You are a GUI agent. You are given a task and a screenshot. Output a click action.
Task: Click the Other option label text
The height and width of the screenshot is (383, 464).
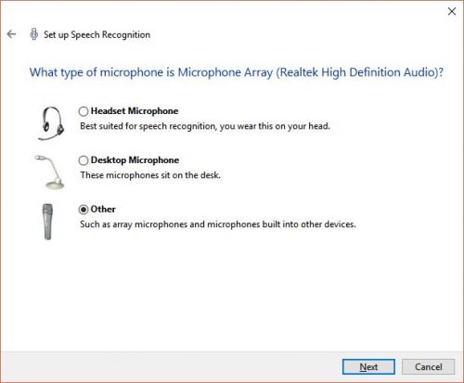coord(103,210)
